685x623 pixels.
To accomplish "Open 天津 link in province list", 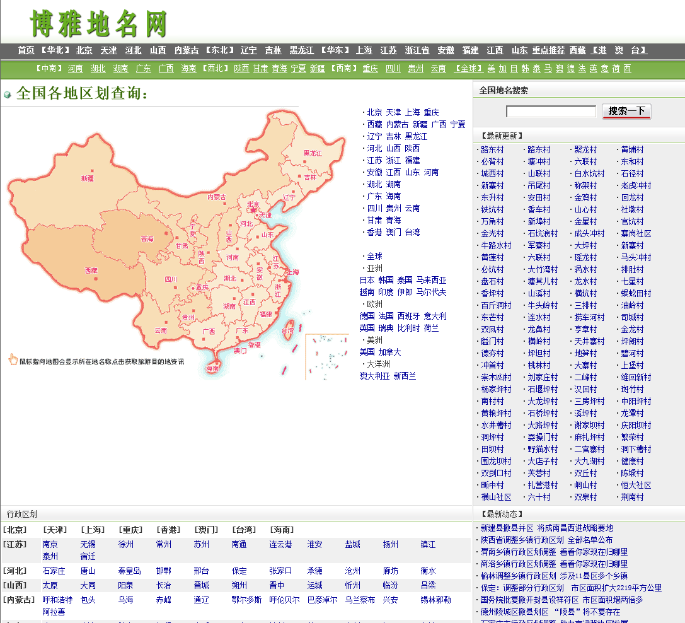I will (x=393, y=112).
